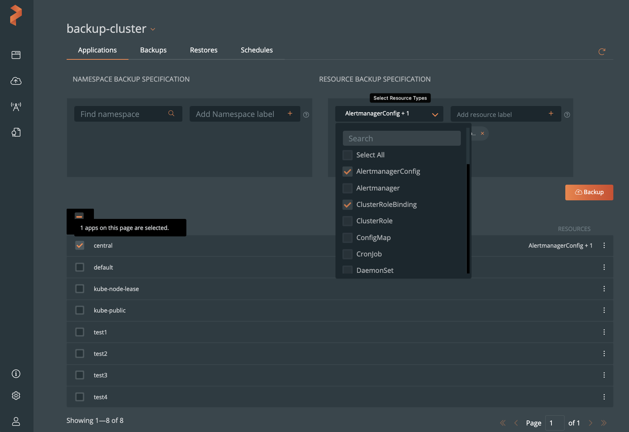Open the settings gear in sidebar
Viewport: 629px width, 432px height.
click(16, 396)
